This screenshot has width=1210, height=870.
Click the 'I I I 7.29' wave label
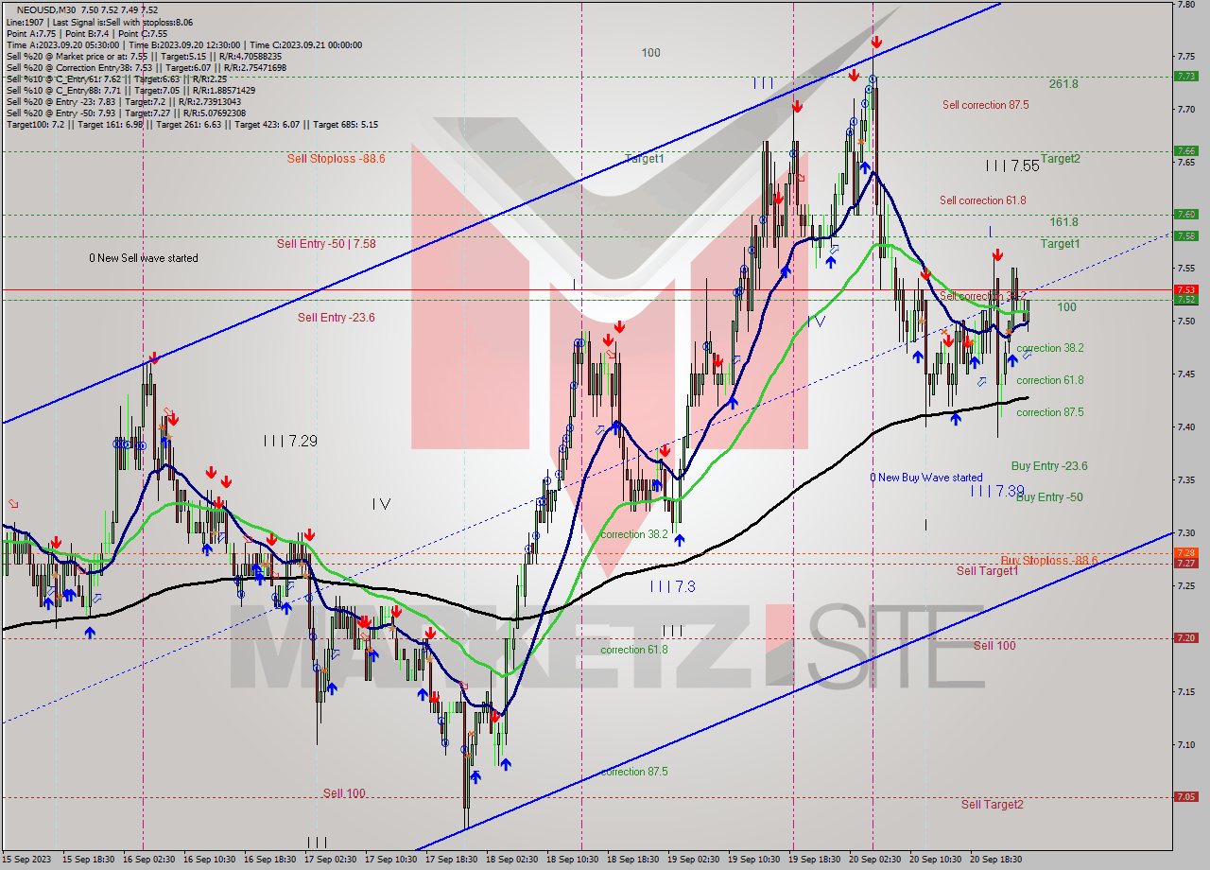click(290, 441)
